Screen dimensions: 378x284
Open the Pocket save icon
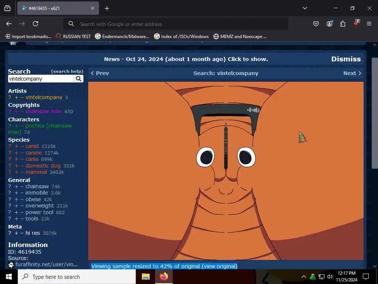(x=316, y=24)
